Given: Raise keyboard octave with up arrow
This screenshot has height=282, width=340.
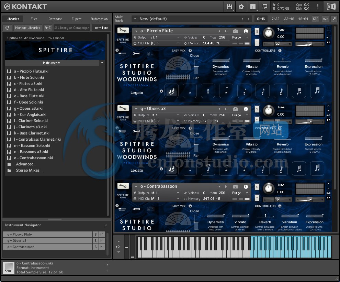Looking at the screenshot, I should pos(118,241).
